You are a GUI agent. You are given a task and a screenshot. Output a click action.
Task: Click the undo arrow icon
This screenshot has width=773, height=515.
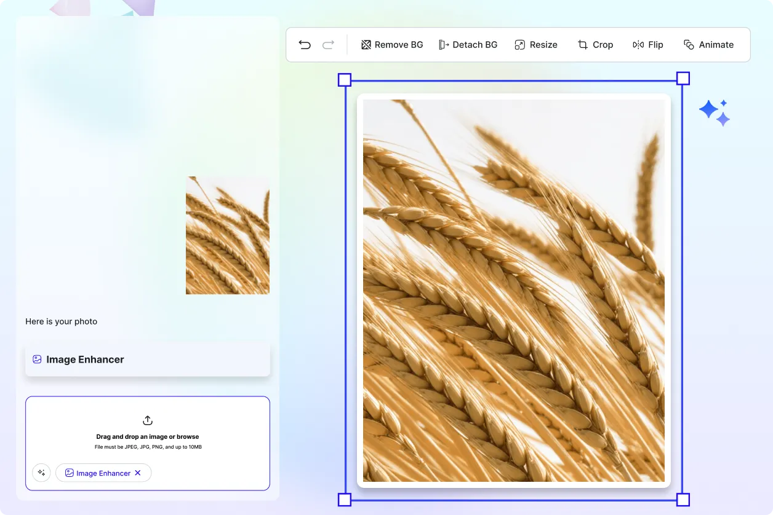pyautogui.click(x=305, y=45)
